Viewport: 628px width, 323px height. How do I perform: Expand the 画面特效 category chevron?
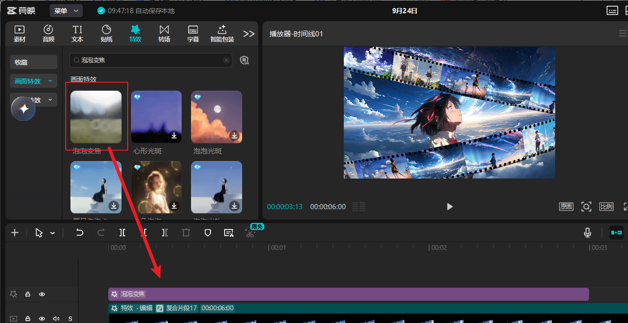(x=50, y=81)
